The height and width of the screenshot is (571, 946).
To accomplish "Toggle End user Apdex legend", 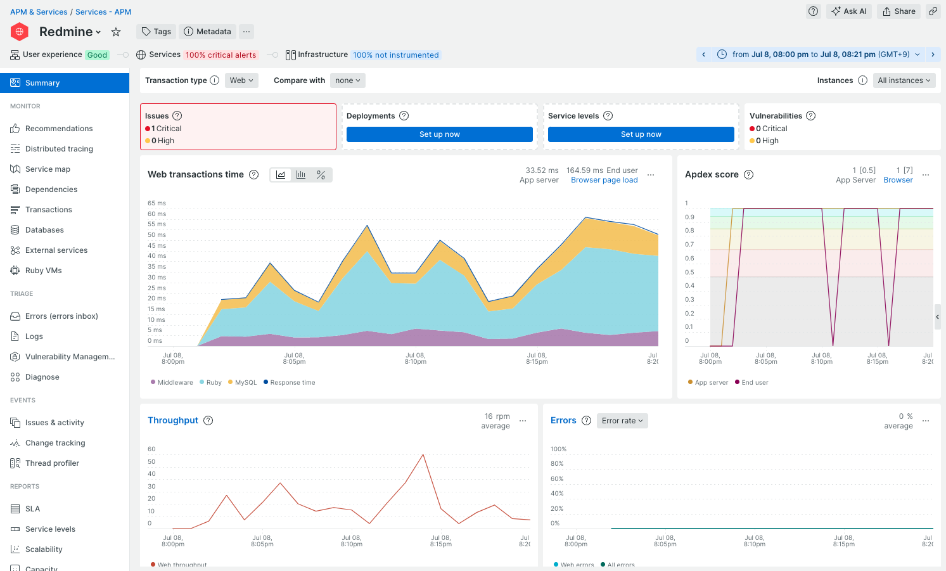I will tap(751, 383).
